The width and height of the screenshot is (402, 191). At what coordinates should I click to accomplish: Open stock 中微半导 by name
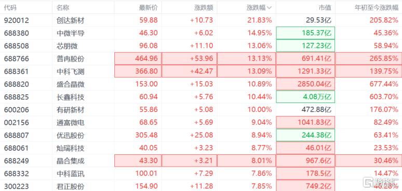tap(70, 33)
